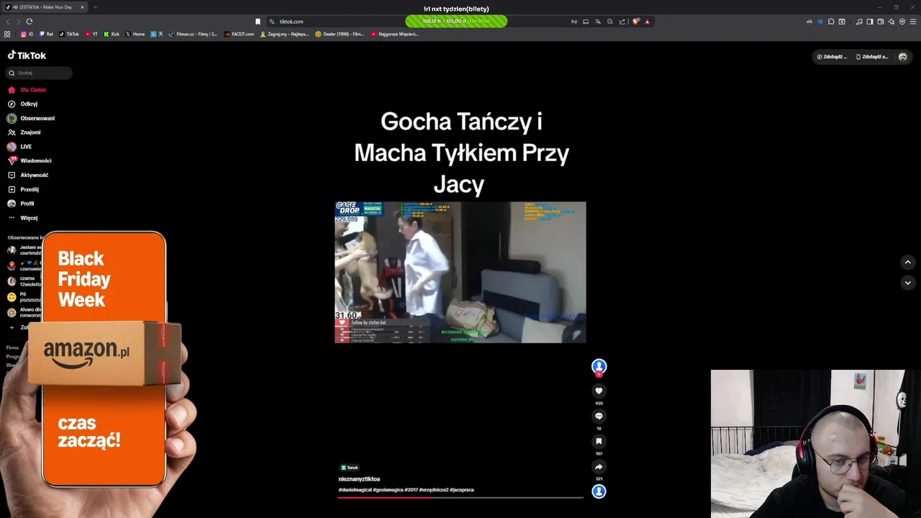The height and width of the screenshot is (518, 921).
Task: Open the Brave Shields lion icon
Action: 636,22
